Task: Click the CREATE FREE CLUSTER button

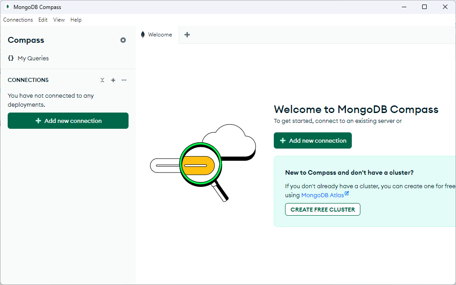Action: (322, 209)
